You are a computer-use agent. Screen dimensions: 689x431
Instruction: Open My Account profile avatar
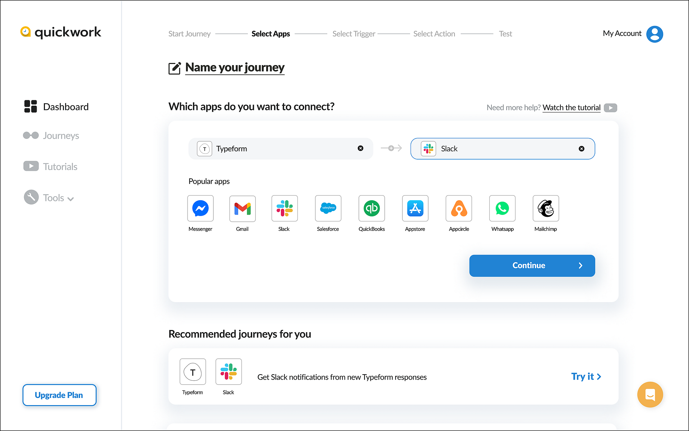click(655, 34)
